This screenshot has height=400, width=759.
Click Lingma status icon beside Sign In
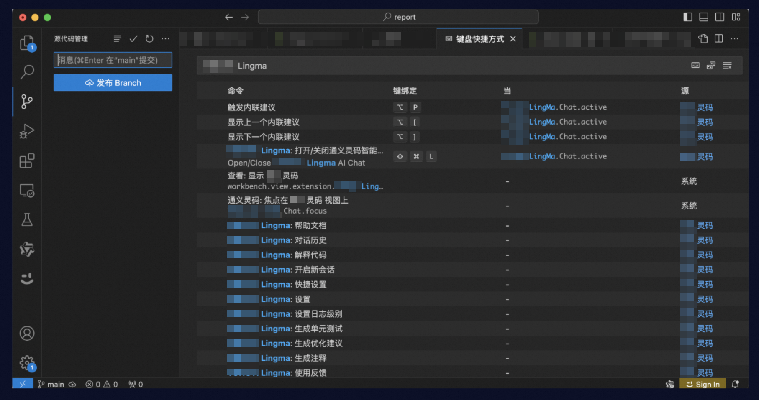click(x=670, y=384)
